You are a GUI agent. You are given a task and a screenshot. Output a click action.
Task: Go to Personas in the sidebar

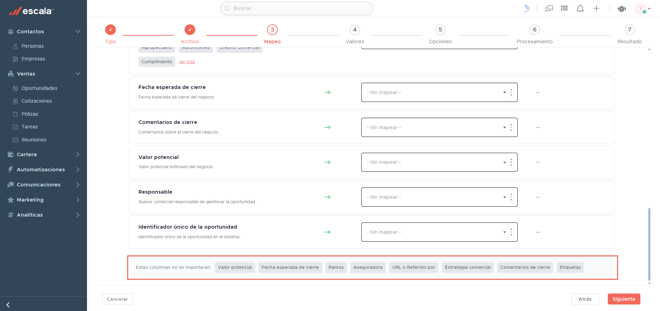click(32, 46)
